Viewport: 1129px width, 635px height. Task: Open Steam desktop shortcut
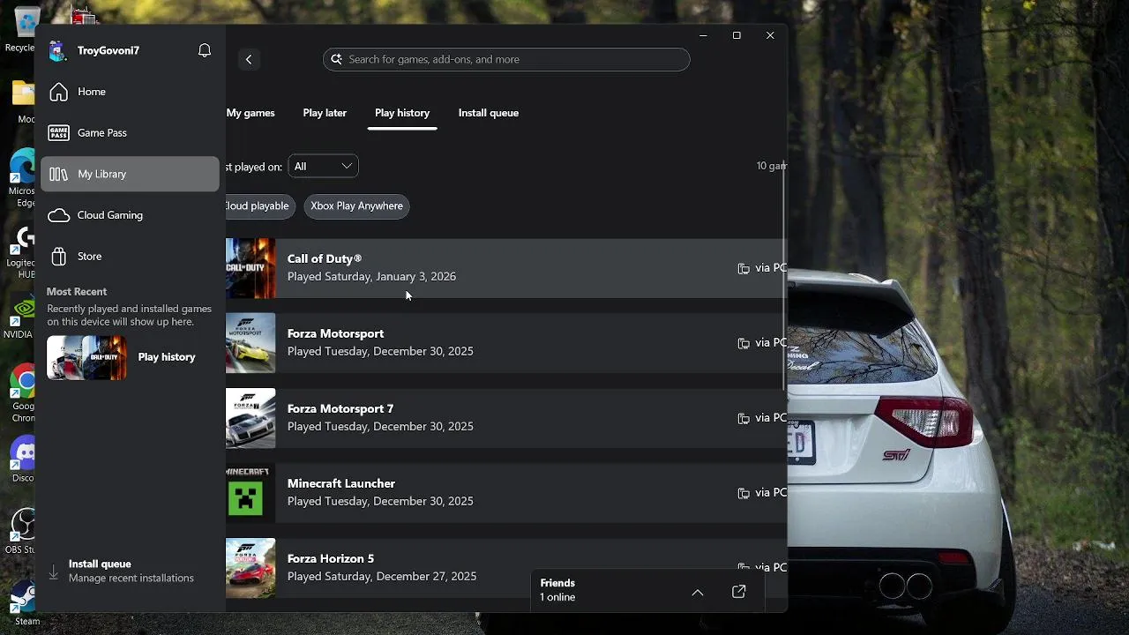[25, 601]
